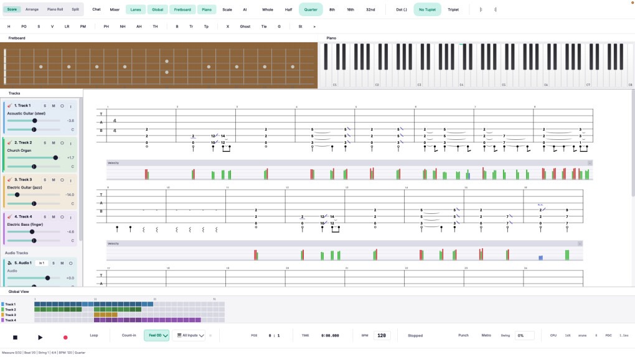
Task: Toggle the Piano panel button
Action: click(207, 10)
